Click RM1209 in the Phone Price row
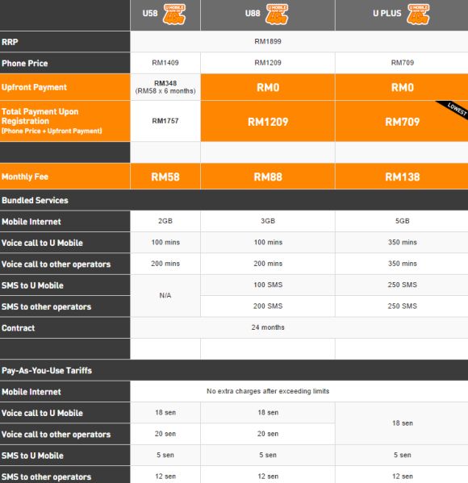 point(268,63)
